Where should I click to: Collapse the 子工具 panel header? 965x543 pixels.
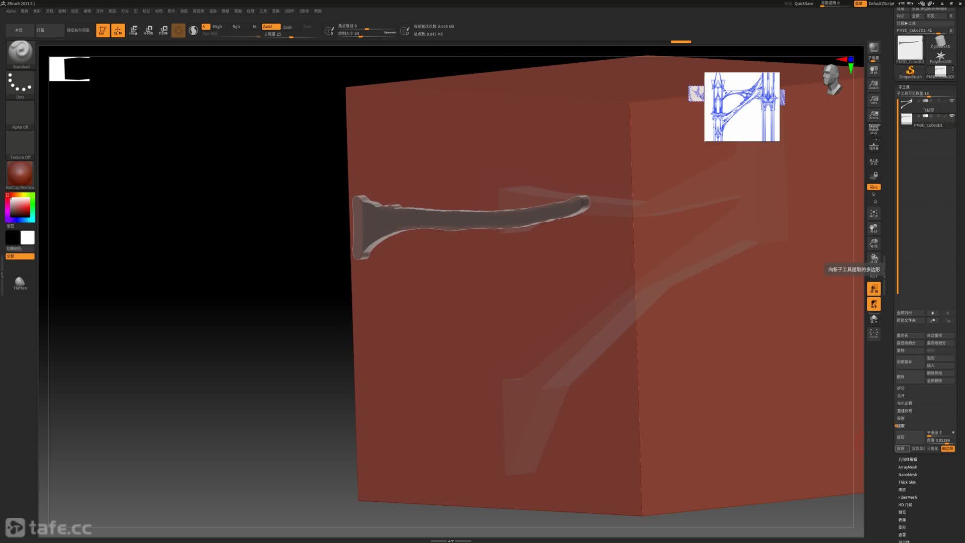click(904, 87)
